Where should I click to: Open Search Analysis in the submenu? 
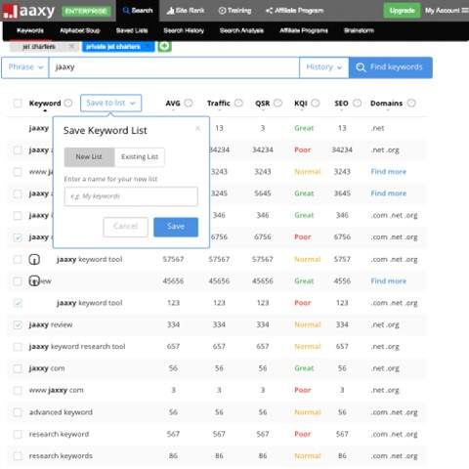click(x=241, y=30)
